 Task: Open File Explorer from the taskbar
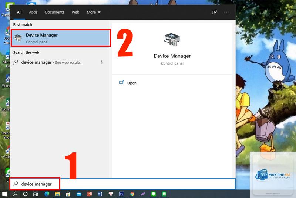coord(57,194)
